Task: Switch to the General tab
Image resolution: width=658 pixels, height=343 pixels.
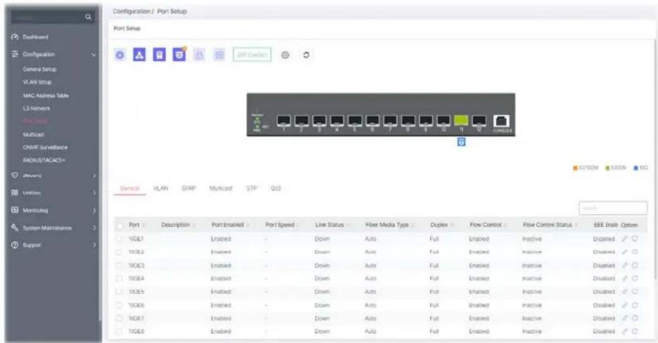Action: coord(130,188)
